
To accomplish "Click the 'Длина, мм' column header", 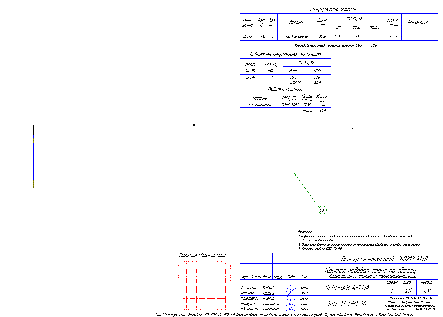I will click(322, 23).
